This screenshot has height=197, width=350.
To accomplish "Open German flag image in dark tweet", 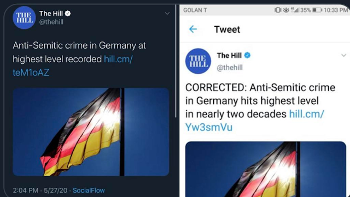I will [x=91, y=132].
